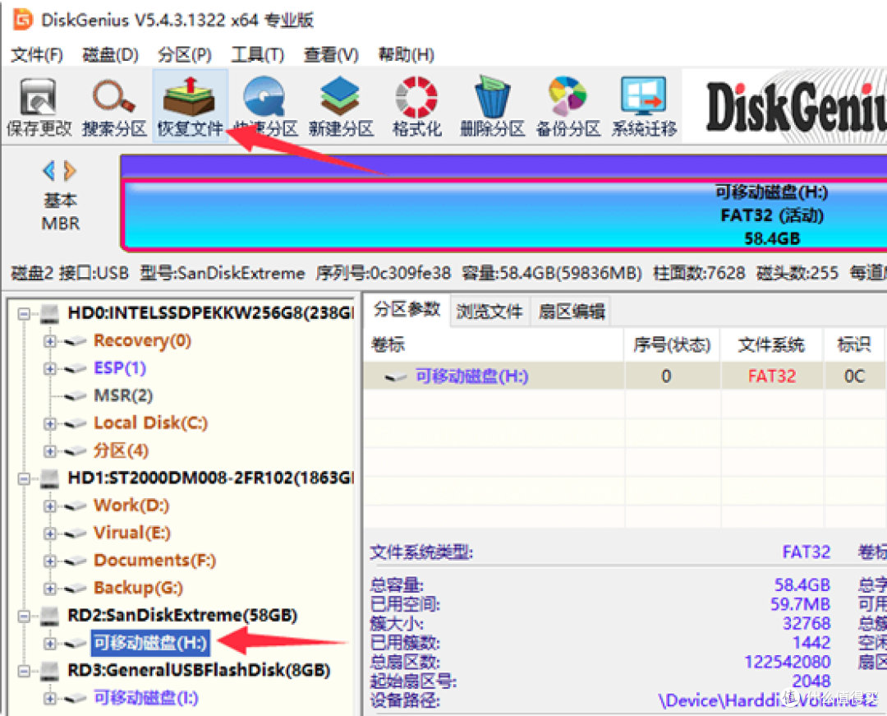
Task: Select 可移动磁盘(I:) under GeneralUSBFlashDisk
Action: pos(146,698)
